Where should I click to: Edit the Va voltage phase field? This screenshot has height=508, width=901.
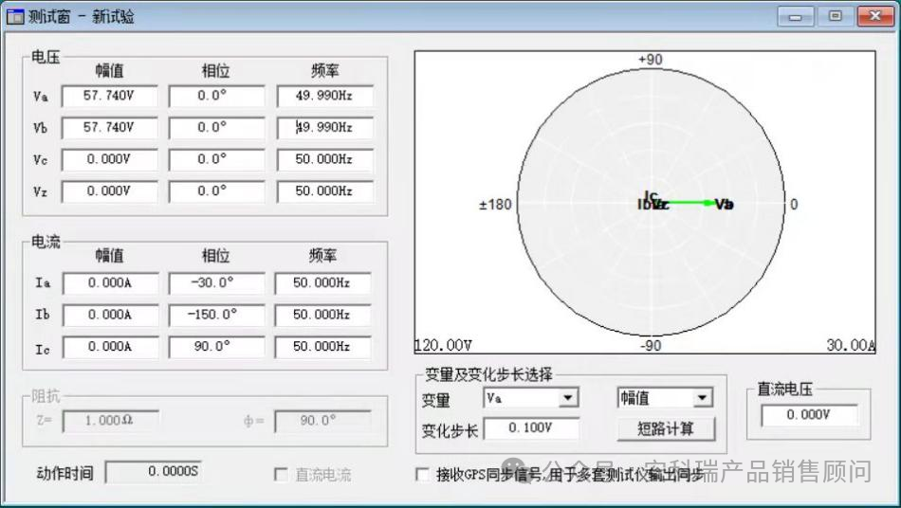click(x=216, y=96)
